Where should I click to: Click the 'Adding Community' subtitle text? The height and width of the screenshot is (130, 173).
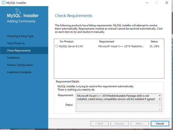click(x=21, y=21)
